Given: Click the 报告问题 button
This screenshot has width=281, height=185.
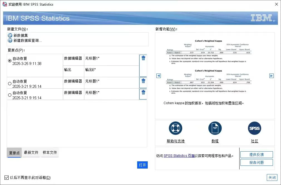Looking at the screenshot, I should pyautogui.click(x=257, y=162).
